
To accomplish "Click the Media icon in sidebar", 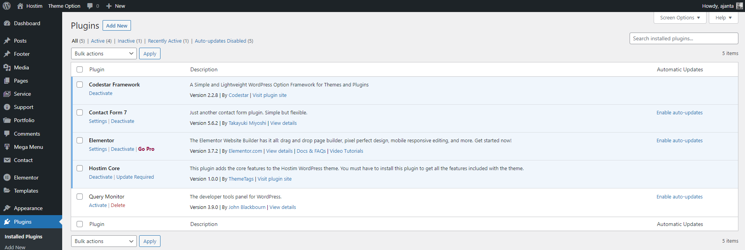I will (x=7, y=67).
